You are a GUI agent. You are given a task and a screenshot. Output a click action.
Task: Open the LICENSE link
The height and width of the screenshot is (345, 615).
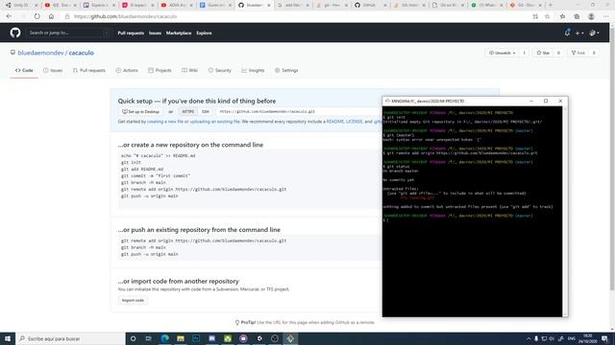(x=354, y=122)
